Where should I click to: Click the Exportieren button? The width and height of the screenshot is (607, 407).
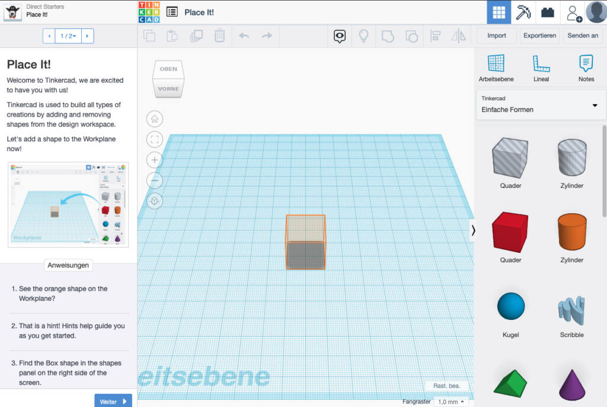click(539, 36)
